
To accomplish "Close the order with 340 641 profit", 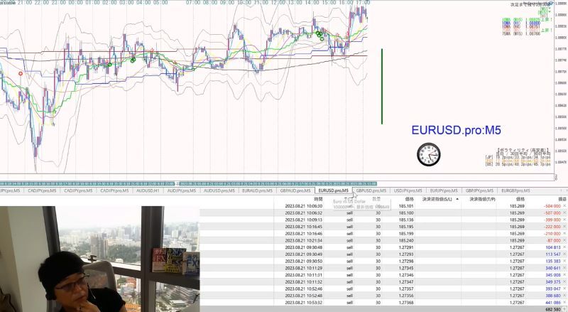I will pyautogui.click(x=564, y=268).
